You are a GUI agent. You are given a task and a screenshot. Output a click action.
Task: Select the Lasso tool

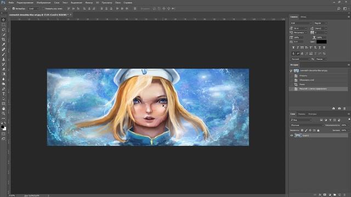(3, 30)
